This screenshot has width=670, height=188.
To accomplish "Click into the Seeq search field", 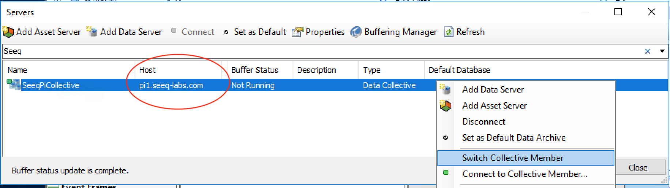I will coord(293,51).
